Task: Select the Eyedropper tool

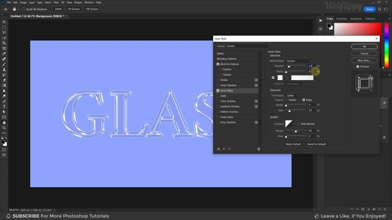Action: point(4,54)
